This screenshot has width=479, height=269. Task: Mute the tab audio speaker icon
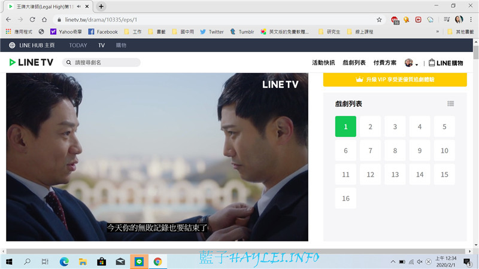coord(79,7)
